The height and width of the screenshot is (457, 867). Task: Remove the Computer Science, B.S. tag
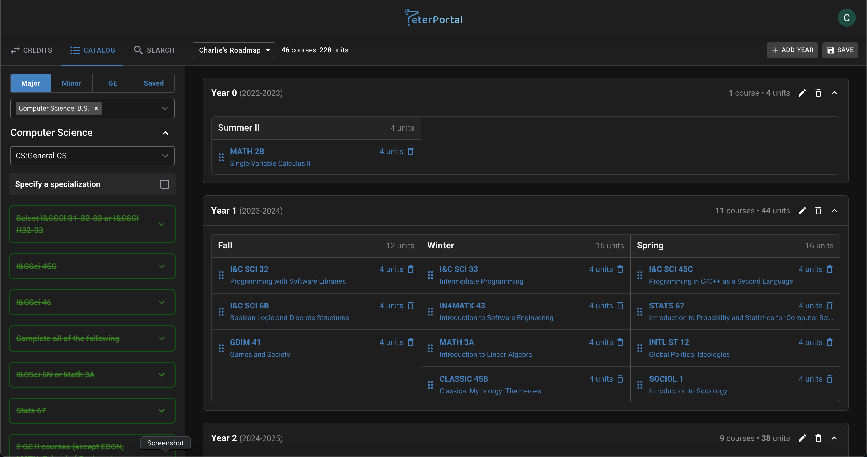point(96,108)
